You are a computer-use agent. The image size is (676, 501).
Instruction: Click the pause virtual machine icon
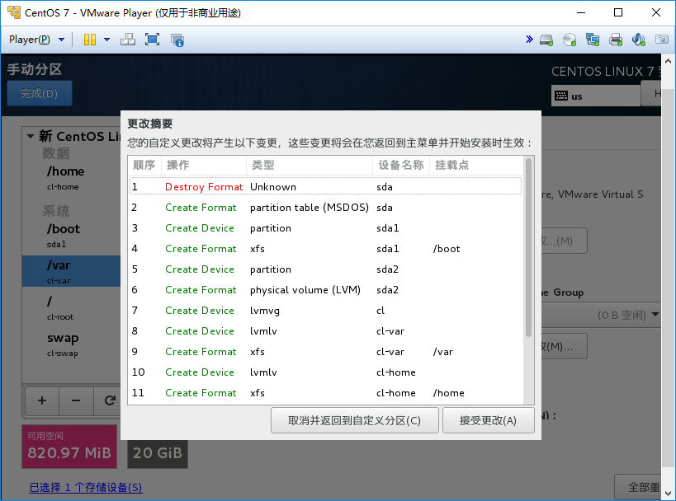tap(90, 40)
